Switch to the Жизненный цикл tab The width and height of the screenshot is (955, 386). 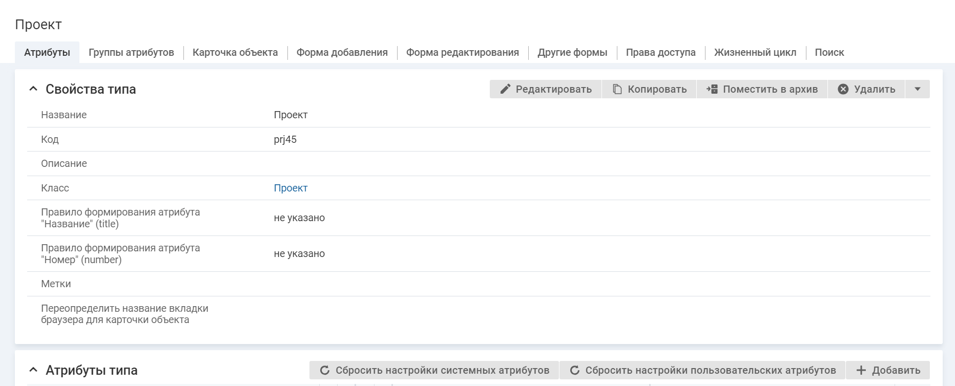pyautogui.click(x=755, y=52)
